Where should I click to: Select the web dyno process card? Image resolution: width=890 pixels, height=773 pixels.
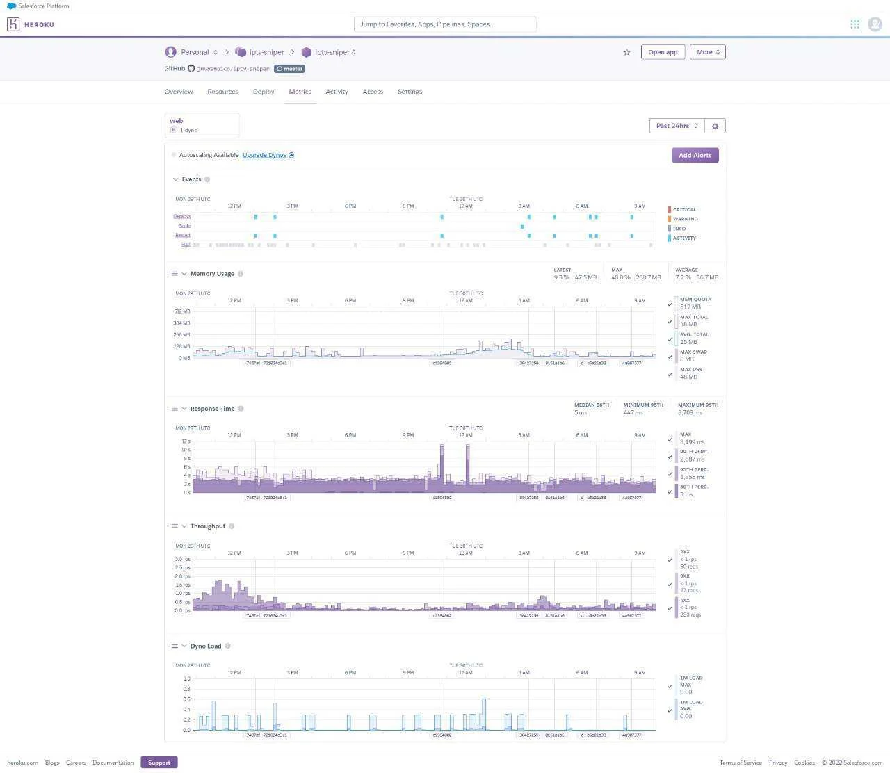pyautogui.click(x=202, y=125)
